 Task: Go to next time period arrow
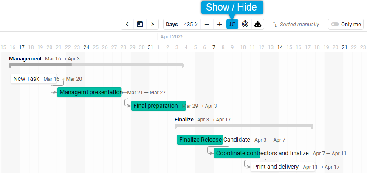pos(152,24)
